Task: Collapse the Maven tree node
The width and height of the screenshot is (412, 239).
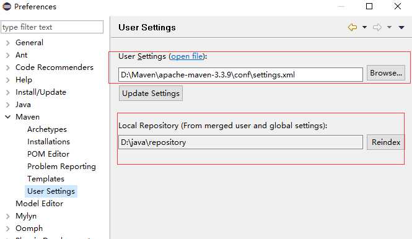Action: click(8, 117)
